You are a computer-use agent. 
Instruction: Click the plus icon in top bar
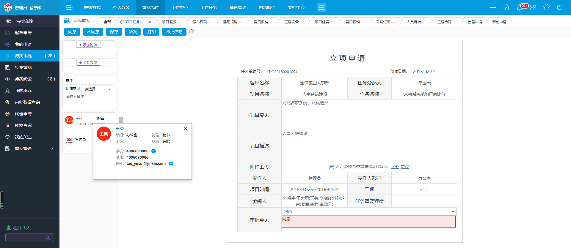(493, 7)
